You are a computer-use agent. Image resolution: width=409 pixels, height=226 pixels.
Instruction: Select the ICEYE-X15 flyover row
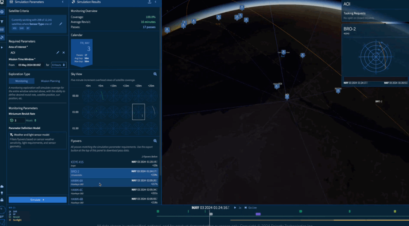point(114,164)
